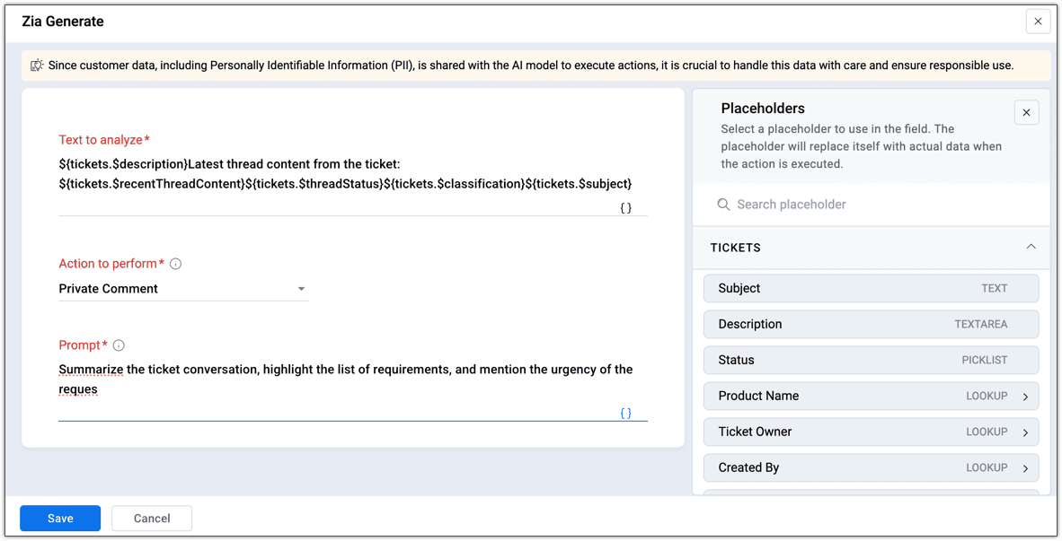Show info tooltip for Action to perform
The height and width of the screenshot is (541, 1062).
coord(176,264)
